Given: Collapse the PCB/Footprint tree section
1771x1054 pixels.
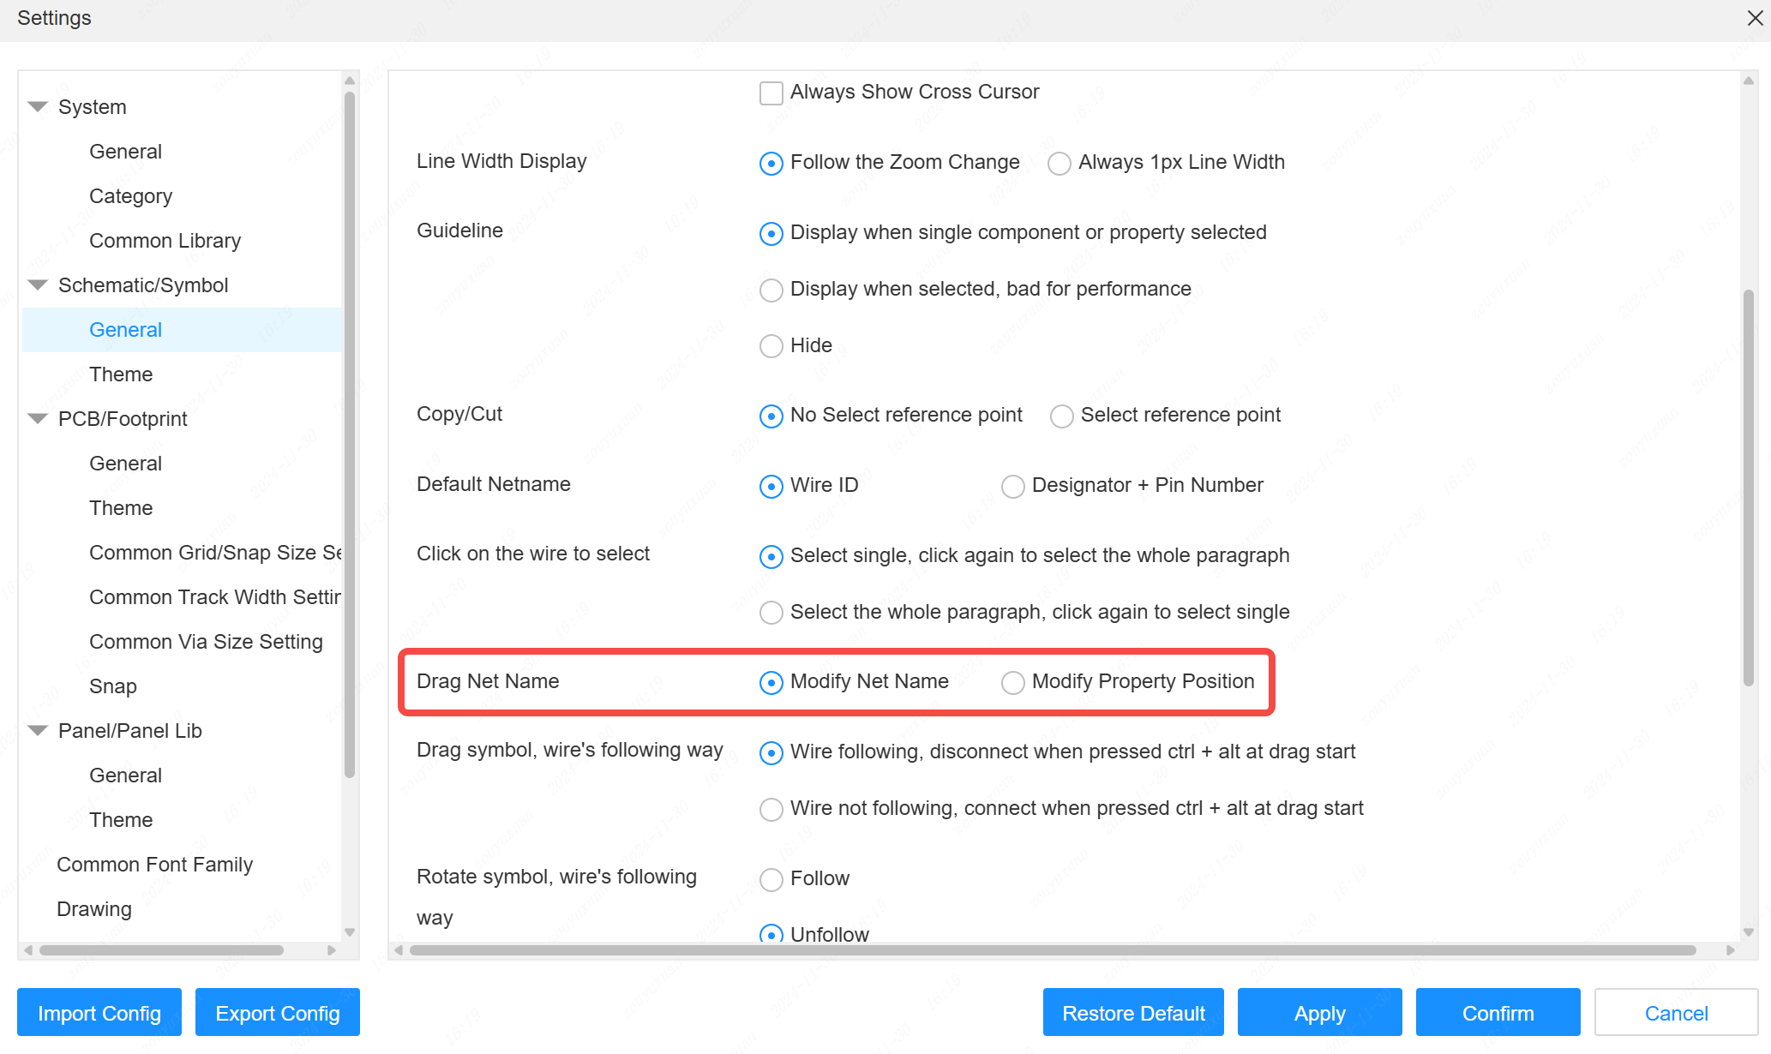Looking at the screenshot, I should click(38, 419).
